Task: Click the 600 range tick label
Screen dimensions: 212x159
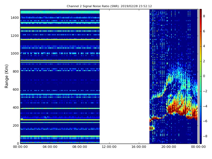Action: 16,90
